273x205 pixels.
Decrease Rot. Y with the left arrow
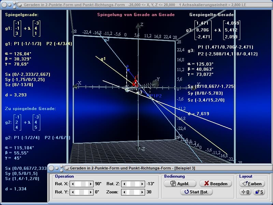pos(73,192)
